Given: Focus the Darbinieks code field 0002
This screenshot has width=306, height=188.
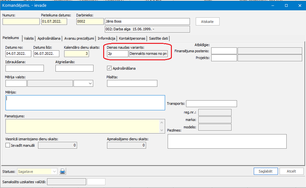Looking at the screenshot, I should 90,22.
